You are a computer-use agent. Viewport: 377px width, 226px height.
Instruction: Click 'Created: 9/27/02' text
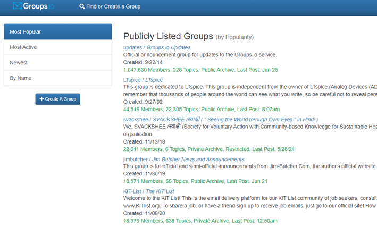coord(143,102)
